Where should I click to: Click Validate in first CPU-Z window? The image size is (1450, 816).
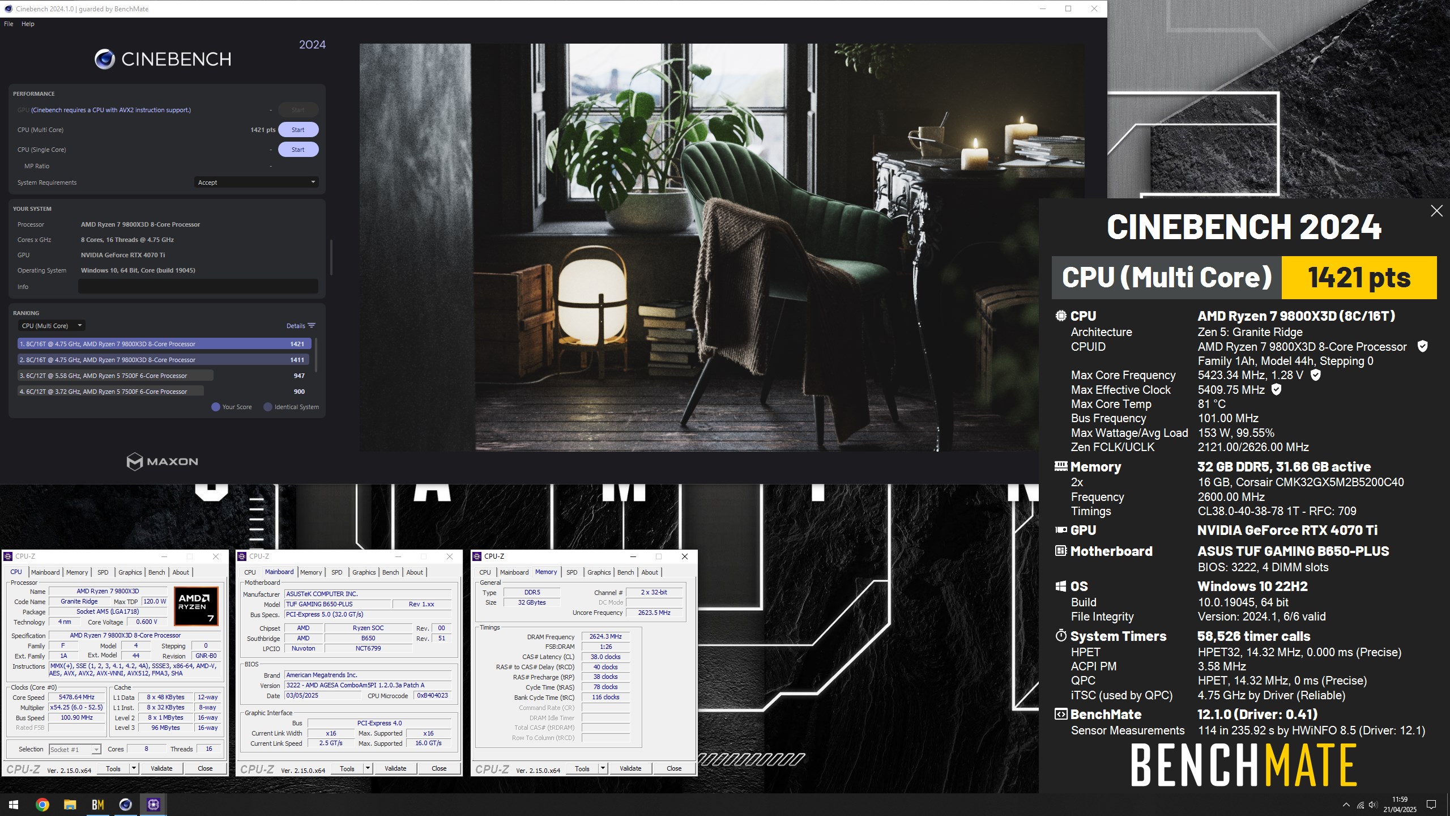[161, 768]
